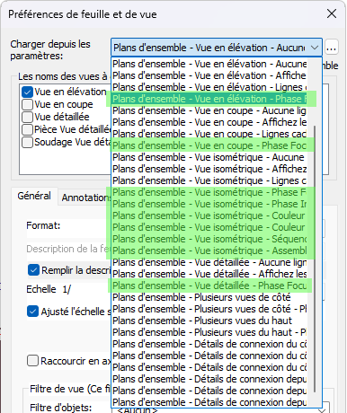Close the Préférences de feuille et de vue dialog
Image resolution: width=347 pixels, height=413 pixels.
pos(332,13)
